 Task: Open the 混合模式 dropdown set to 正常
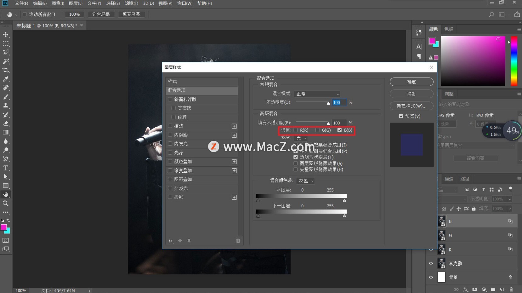coord(317,94)
